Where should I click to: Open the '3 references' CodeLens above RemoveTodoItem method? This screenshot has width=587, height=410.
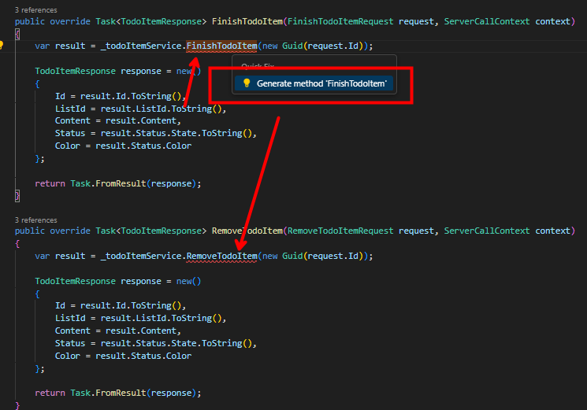click(36, 220)
